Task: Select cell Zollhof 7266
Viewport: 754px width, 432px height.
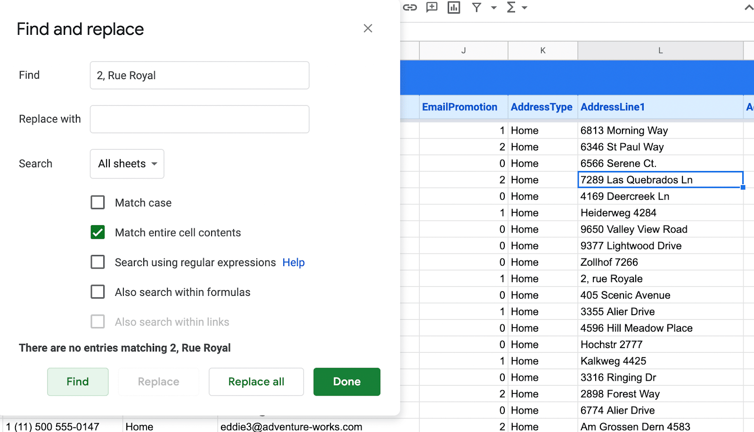Action: (660, 262)
